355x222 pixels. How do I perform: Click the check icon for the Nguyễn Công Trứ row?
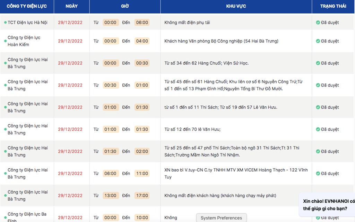click(318, 85)
